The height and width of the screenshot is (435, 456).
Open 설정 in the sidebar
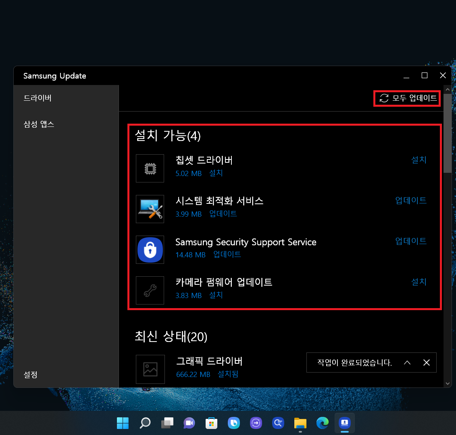(x=31, y=375)
